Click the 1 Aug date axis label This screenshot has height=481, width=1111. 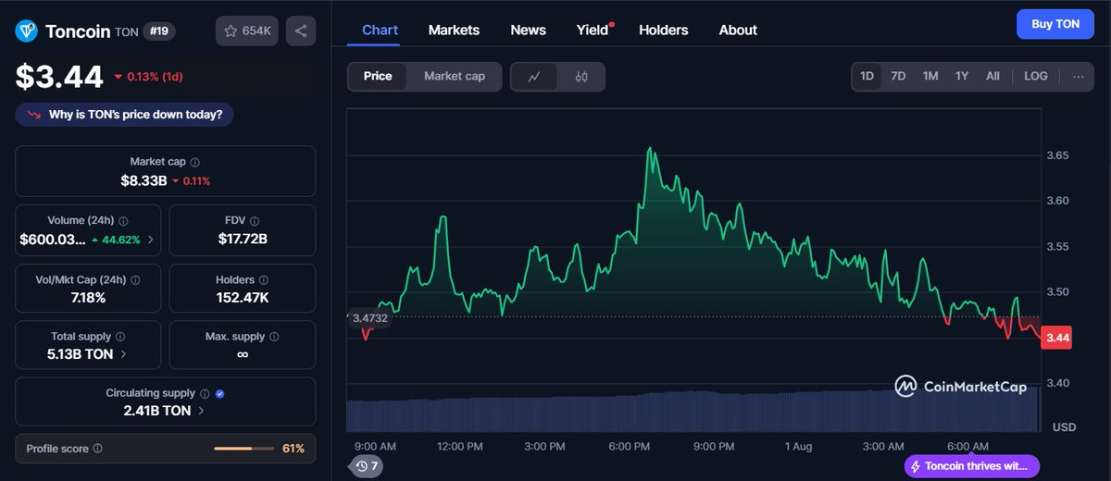[x=798, y=447]
